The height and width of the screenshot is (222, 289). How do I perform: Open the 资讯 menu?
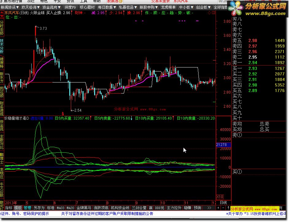70,1
